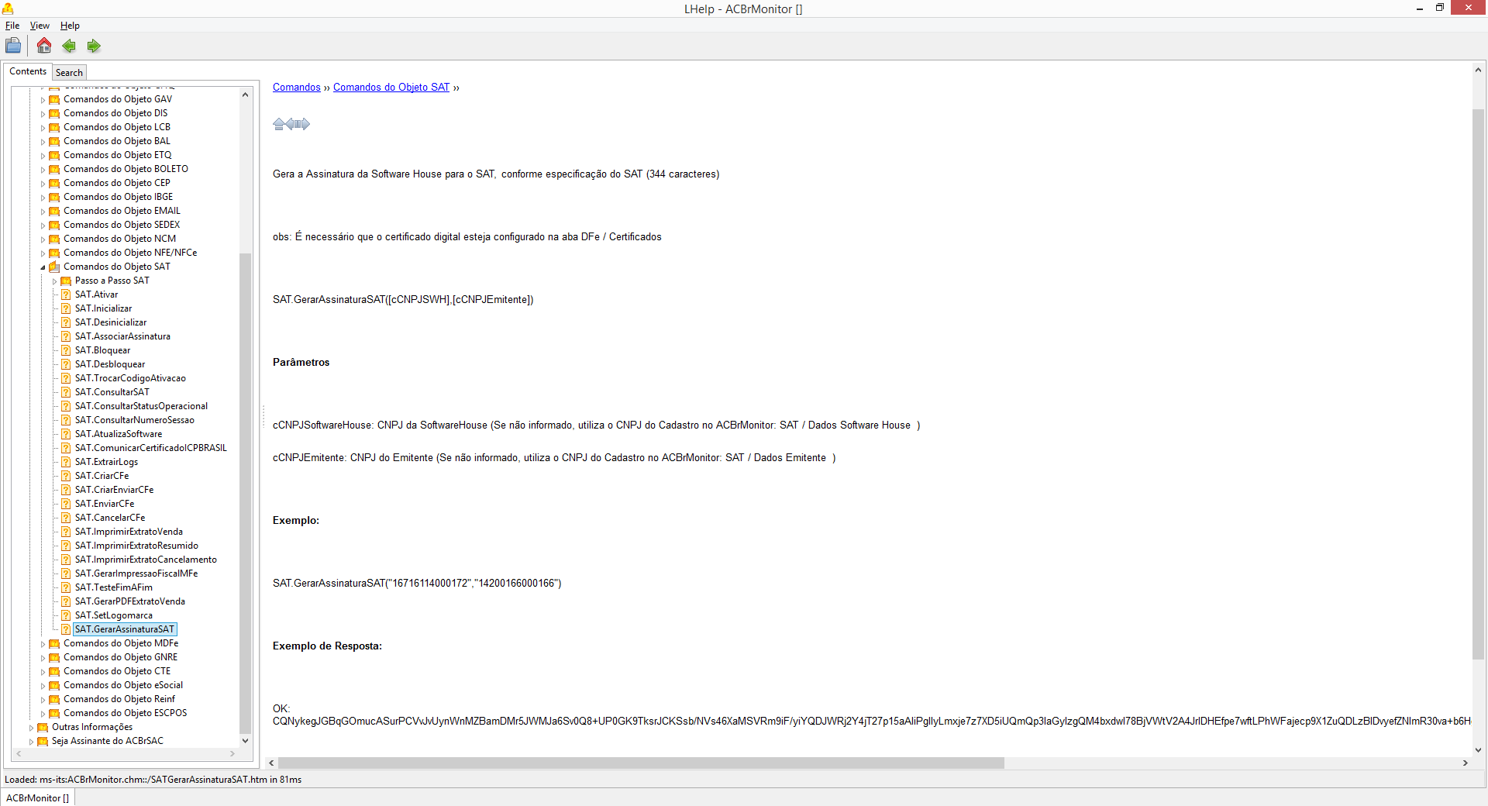
Task: Expand the Seja Assinante do ACBrSAC node
Action: click(x=31, y=742)
